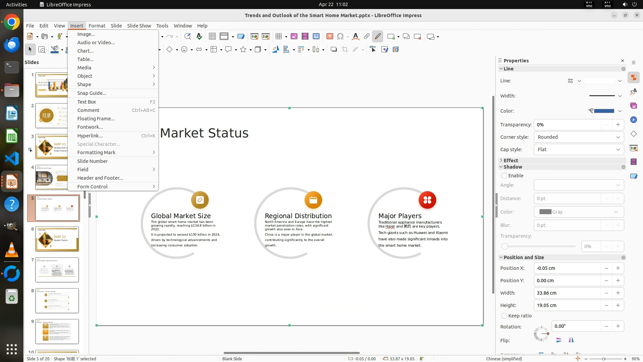Open the Cap style dropdown
Image resolution: width=643 pixels, height=362 pixels.
[x=578, y=149]
